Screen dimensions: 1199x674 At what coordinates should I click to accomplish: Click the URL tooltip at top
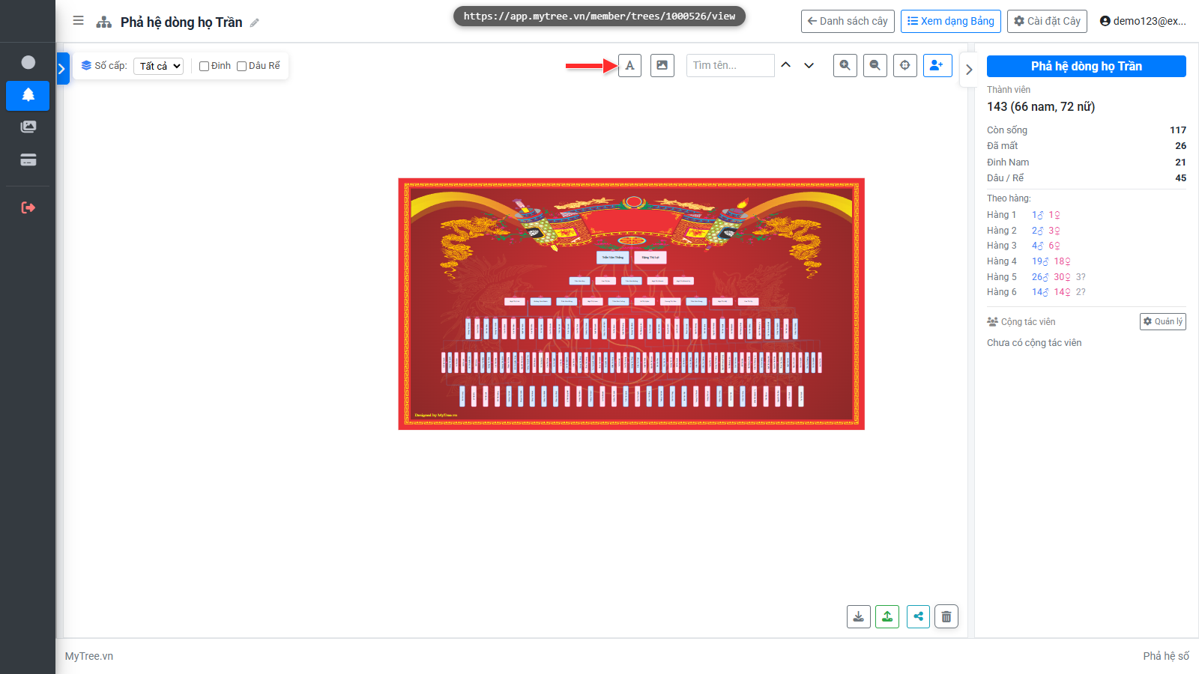click(599, 16)
